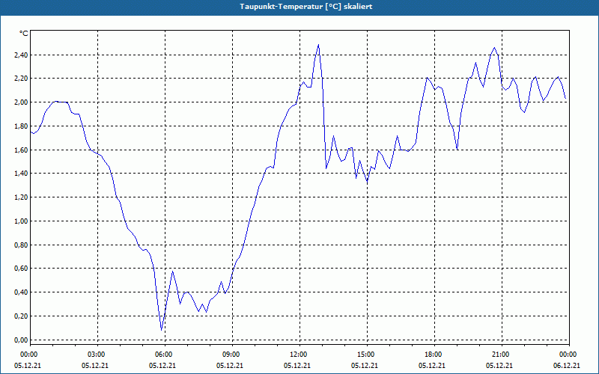
Task: Click the 06.12.21 date label
Action: pyautogui.click(x=567, y=366)
